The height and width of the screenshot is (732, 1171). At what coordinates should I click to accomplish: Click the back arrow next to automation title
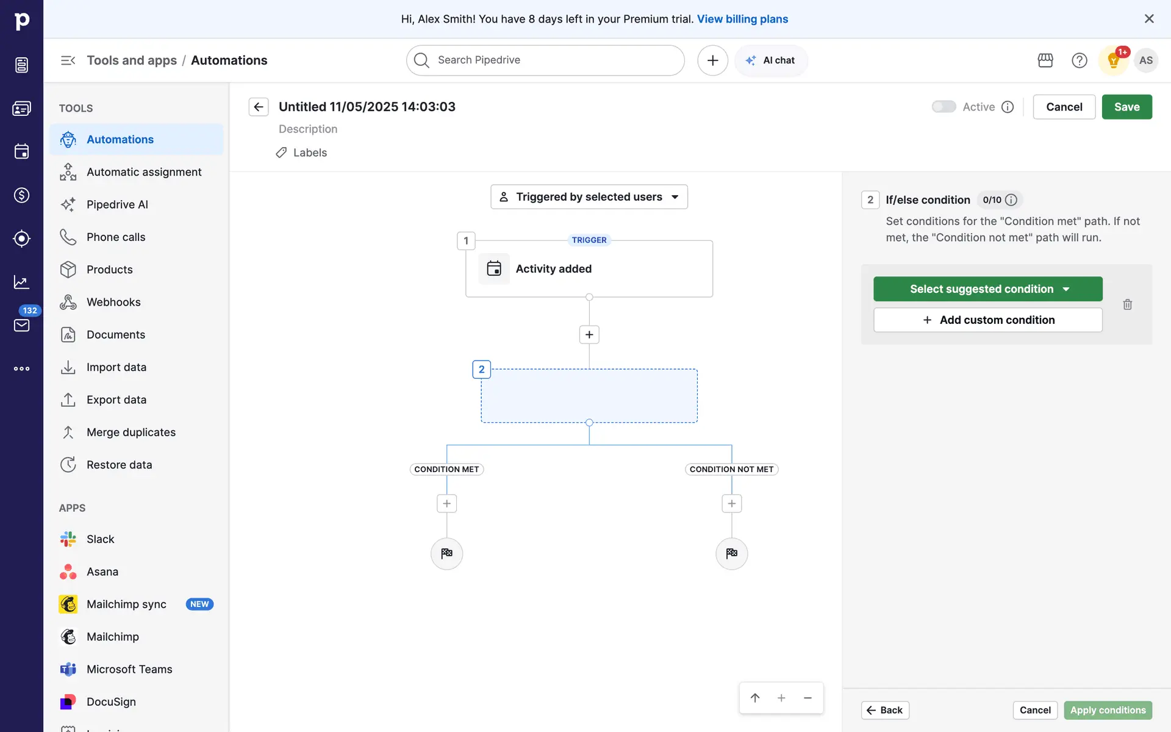[259, 107]
